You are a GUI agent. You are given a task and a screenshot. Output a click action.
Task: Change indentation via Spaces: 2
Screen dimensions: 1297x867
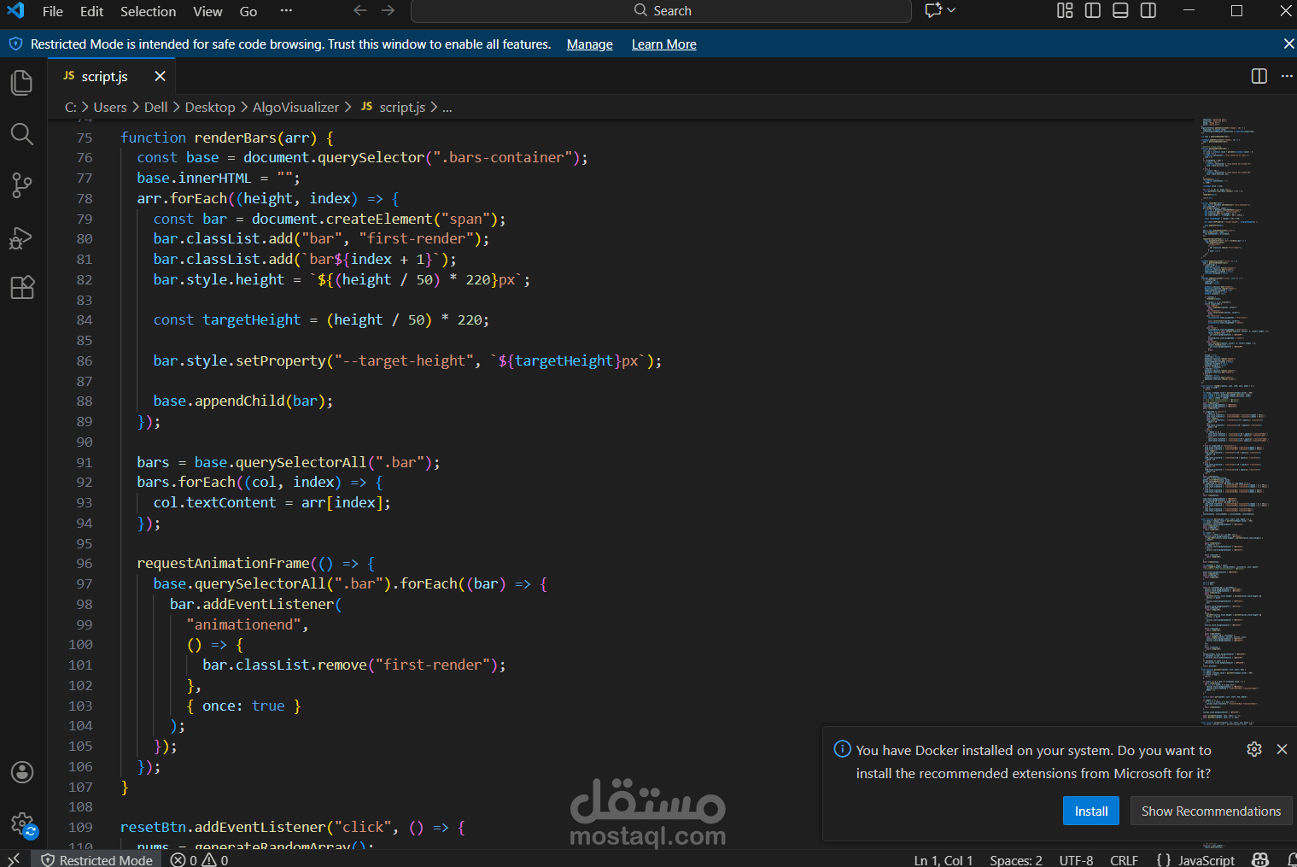(1016, 860)
